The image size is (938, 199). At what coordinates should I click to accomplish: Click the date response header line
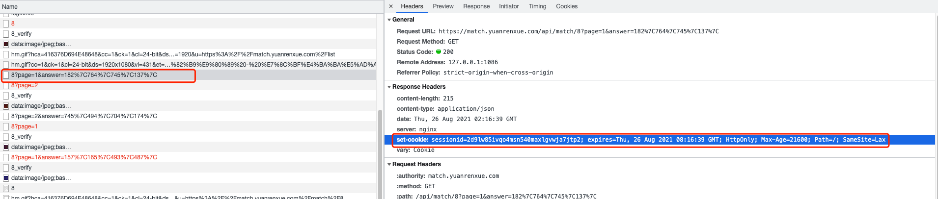tap(457, 119)
